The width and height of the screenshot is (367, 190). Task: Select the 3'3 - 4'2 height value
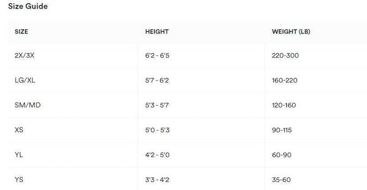point(157,180)
